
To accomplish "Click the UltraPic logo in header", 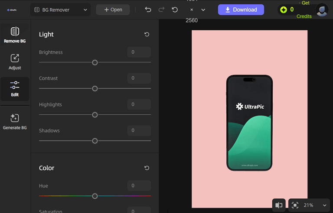I will coord(12,10).
